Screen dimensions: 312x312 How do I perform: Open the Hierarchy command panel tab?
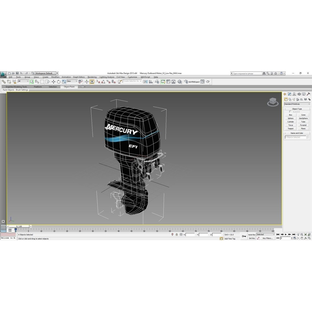[x=294, y=94]
